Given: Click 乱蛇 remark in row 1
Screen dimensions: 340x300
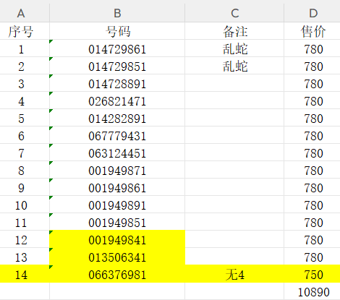Looking at the screenshot, I should [234, 48].
